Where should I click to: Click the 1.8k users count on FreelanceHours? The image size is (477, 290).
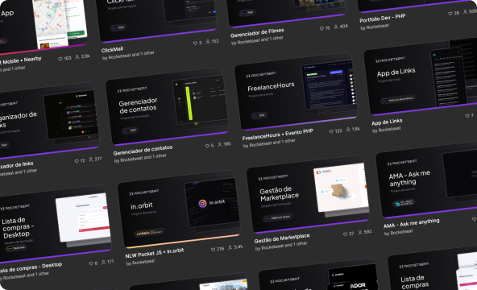(356, 129)
